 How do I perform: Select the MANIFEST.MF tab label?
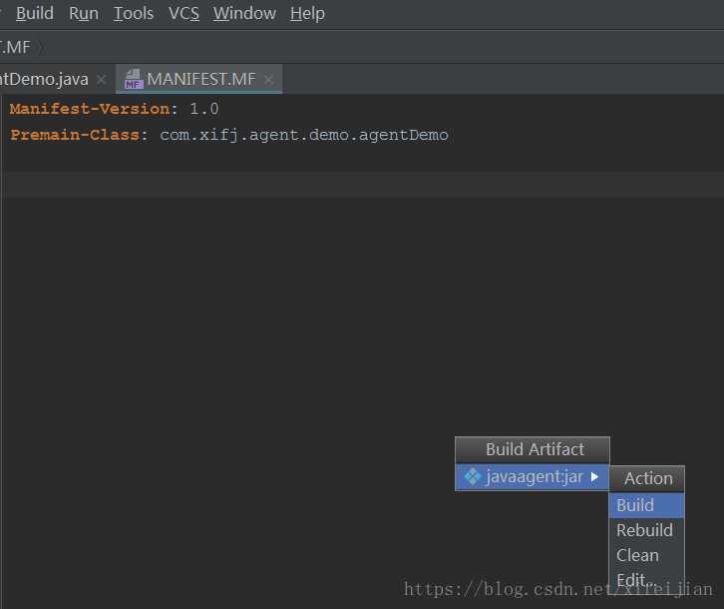[201, 79]
